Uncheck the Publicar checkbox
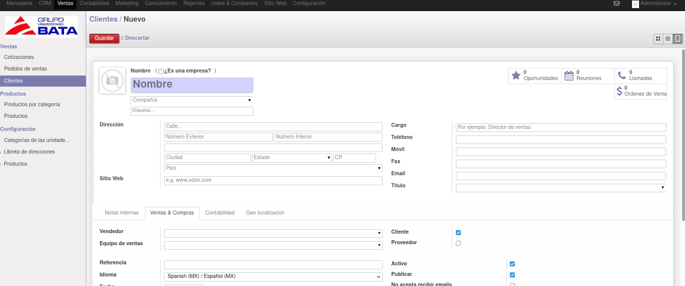The image size is (685, 286). [x=512, y=275]
